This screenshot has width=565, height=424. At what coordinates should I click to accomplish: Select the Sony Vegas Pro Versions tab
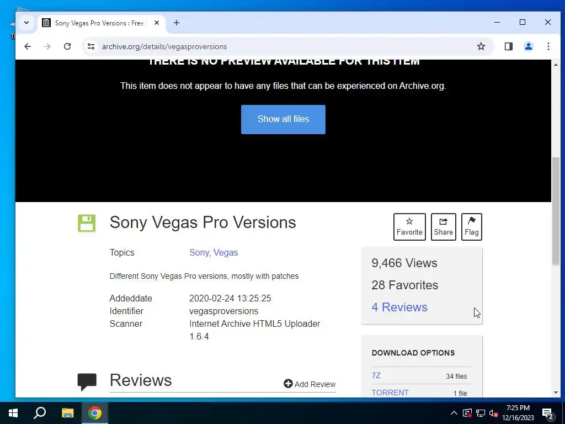102,23
